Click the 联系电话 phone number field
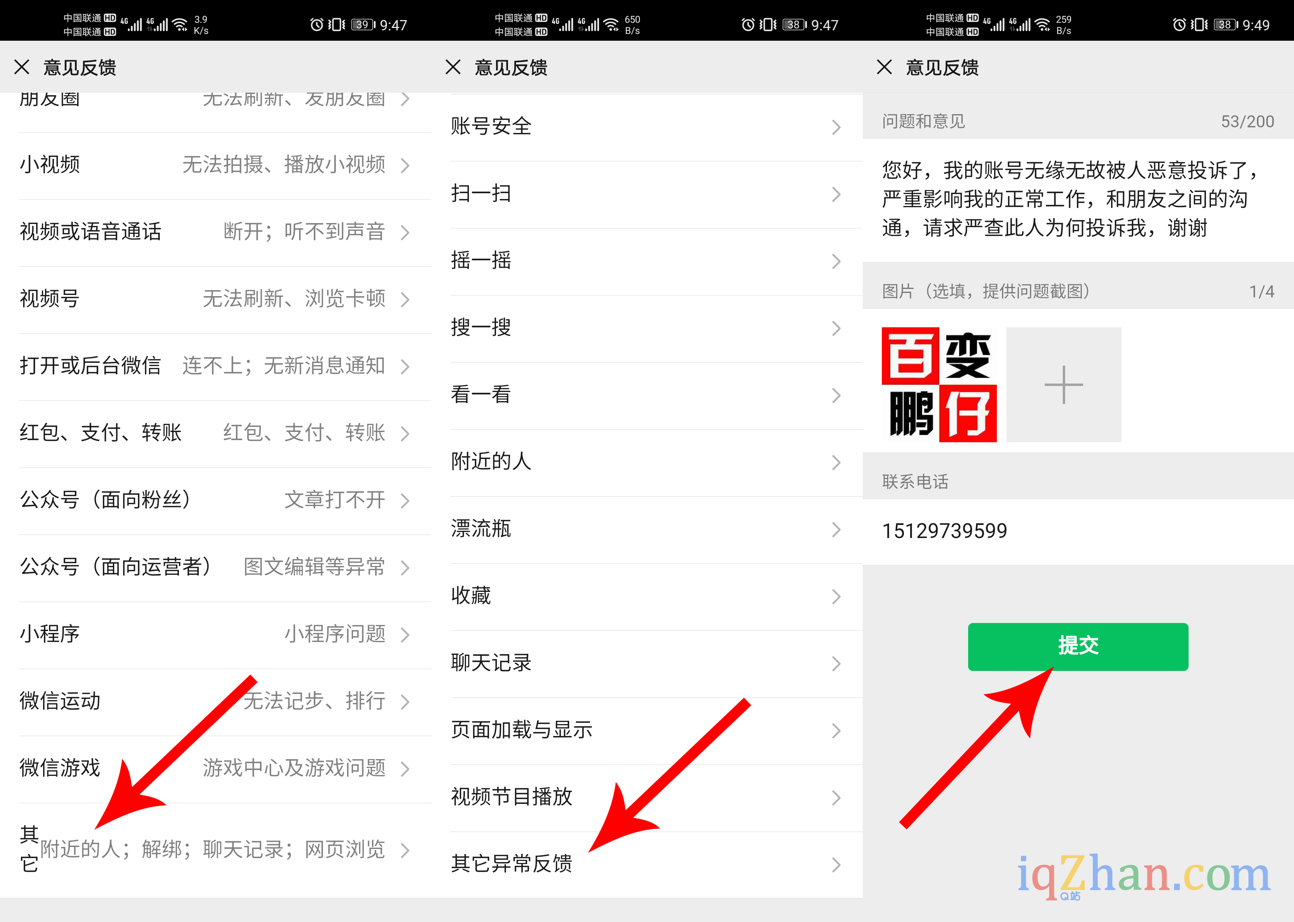 (1078, 531)
